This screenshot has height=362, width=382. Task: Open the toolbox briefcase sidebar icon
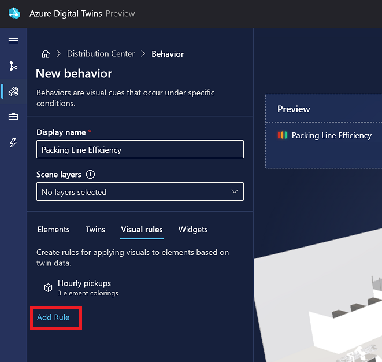13,117
